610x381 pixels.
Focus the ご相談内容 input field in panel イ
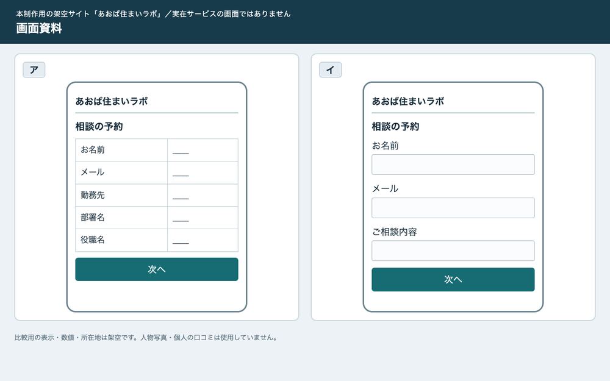click(453, 251)
